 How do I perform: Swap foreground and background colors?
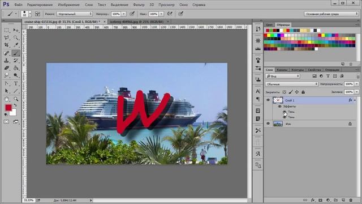tap(15, 105)
